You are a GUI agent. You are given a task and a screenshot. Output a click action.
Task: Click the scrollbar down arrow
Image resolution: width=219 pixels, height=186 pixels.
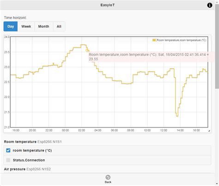point(217,184)
